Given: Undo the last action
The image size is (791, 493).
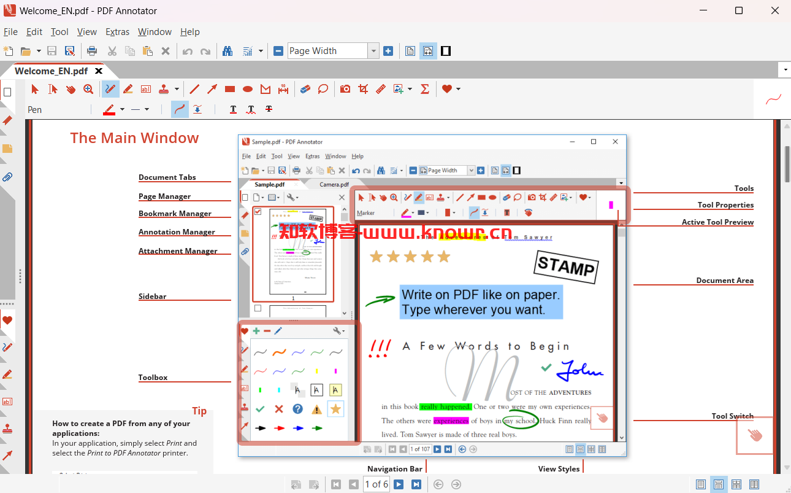Looking at the screenshot, I should (187, 51).
